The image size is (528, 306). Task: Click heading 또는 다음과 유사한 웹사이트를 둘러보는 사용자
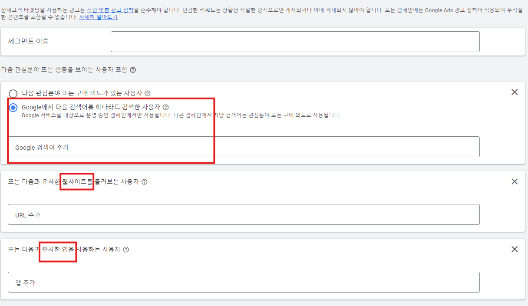point(73,181)
